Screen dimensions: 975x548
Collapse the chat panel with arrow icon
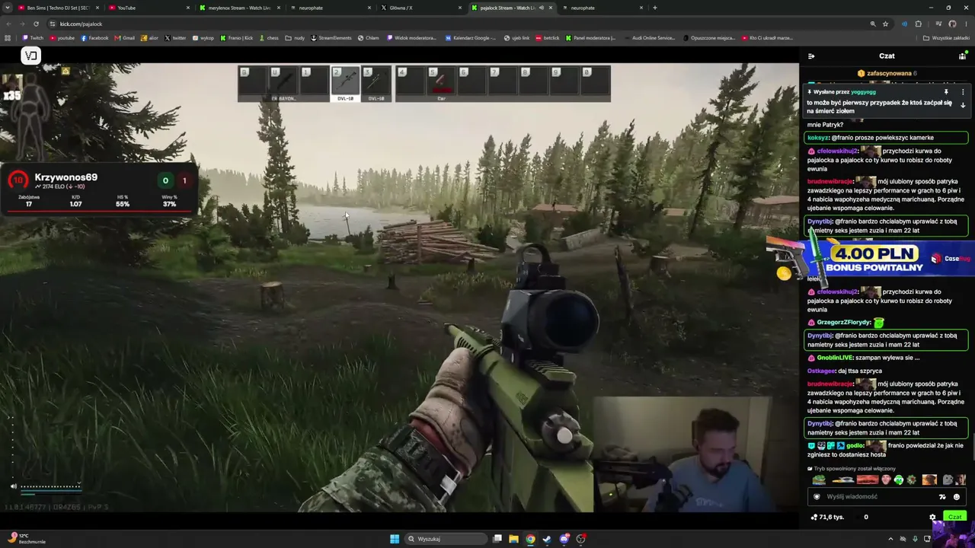click(811, 56)
